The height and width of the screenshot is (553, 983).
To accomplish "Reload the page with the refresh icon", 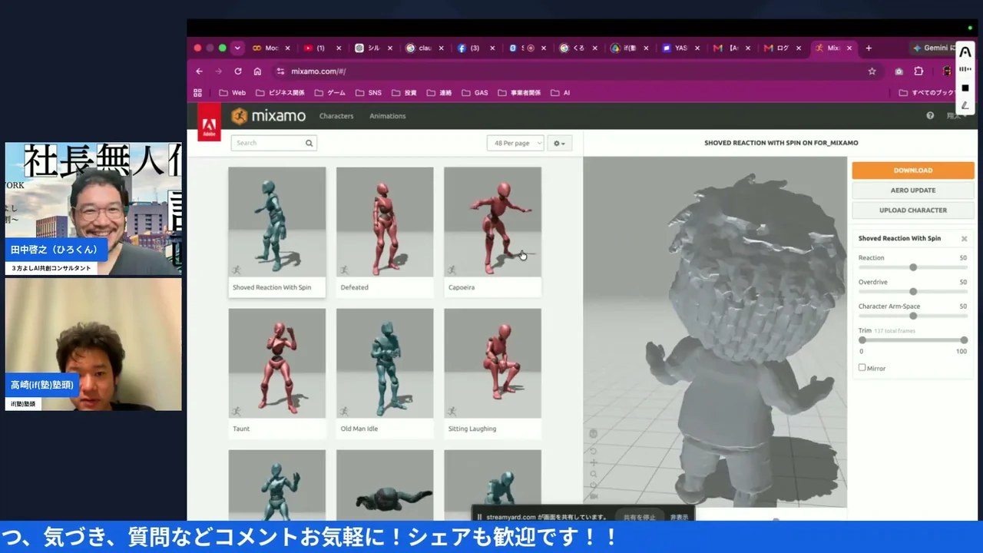I will [x=238, y=71].
